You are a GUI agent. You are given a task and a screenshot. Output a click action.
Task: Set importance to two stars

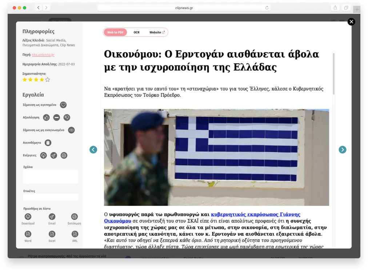coord(30,80)
